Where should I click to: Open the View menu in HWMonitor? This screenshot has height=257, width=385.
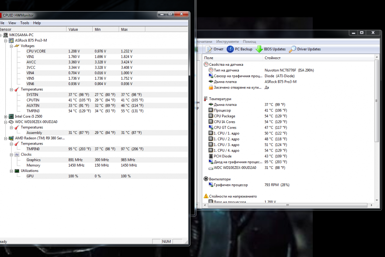12,23
